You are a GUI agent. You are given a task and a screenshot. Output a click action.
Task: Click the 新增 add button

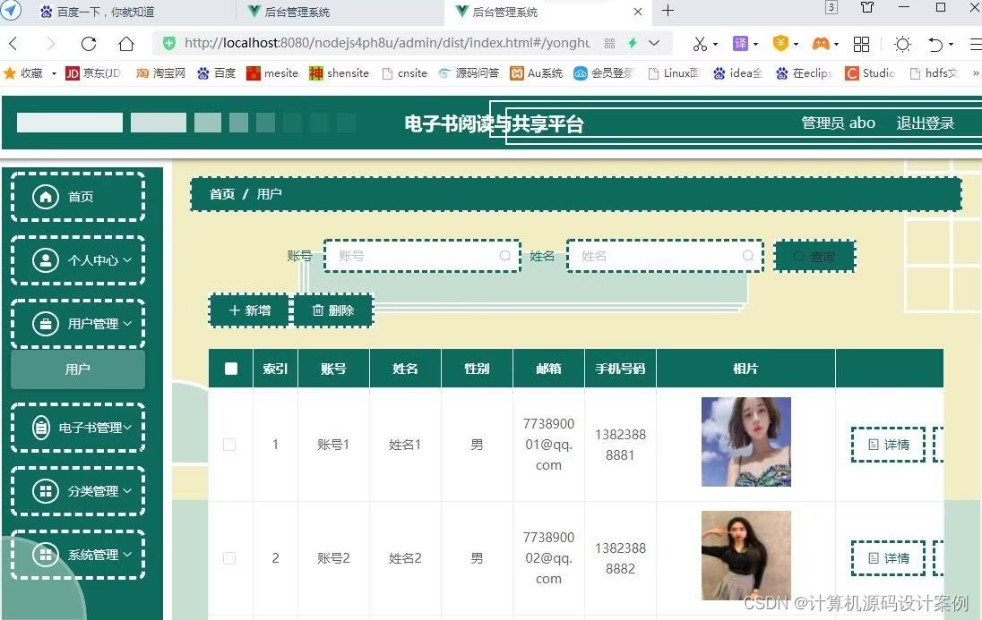pos(249,310)
